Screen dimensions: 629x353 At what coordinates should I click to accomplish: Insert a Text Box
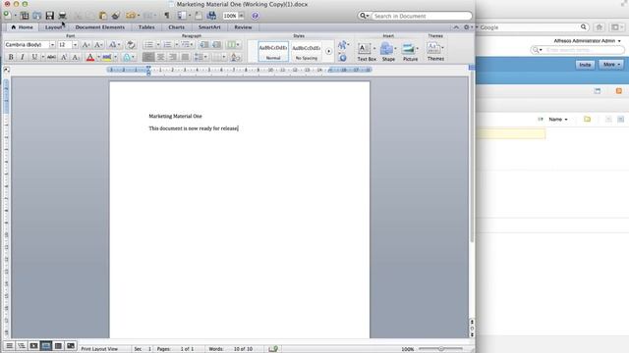(366, 52)
